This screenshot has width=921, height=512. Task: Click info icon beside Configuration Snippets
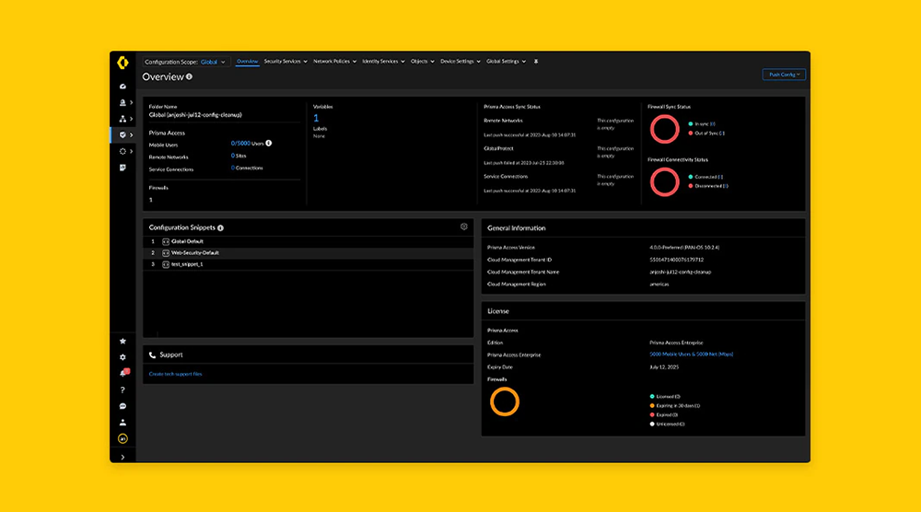click(x=220, y=227)
